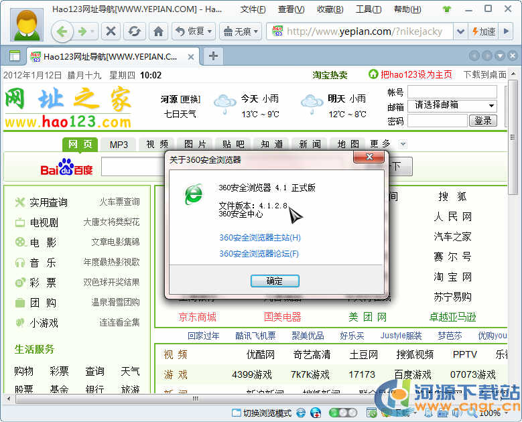Open the 文件(F) menu

[x=253, y=9]
